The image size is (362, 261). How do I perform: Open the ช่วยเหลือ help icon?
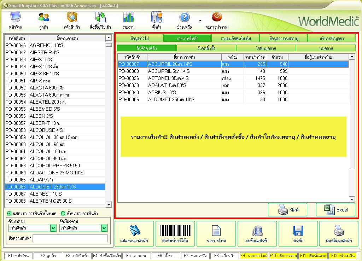pyautogui.click(x=185, y=18)
